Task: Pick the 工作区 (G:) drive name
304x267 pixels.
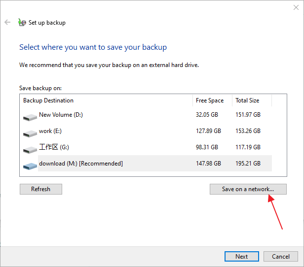Action: point(53,147)
